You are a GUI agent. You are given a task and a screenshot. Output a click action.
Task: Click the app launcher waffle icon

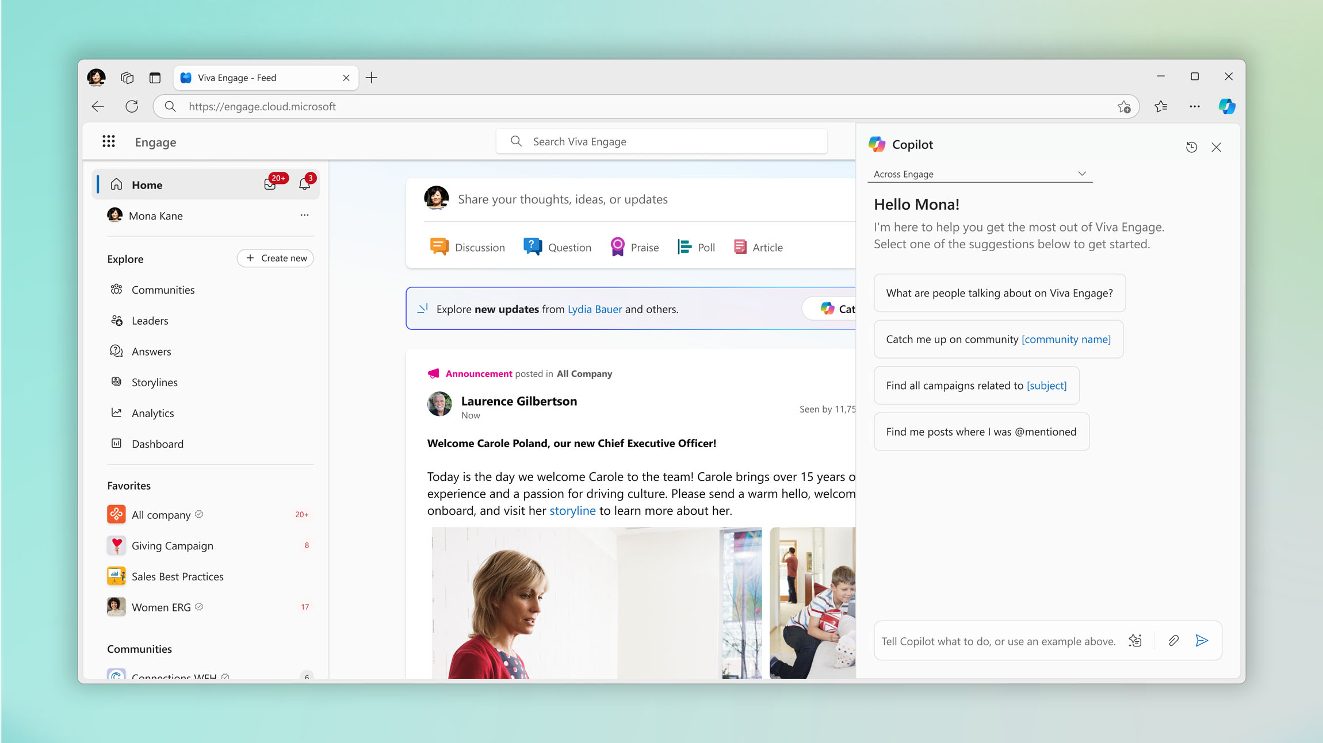coord(109,141)
